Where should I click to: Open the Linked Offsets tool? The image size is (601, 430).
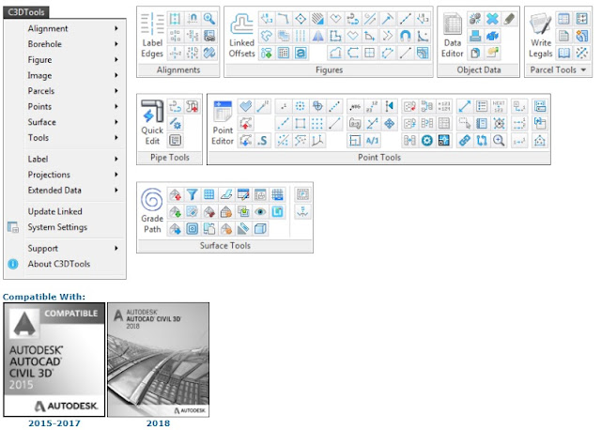pyautogui.click(x=241, y=36)
